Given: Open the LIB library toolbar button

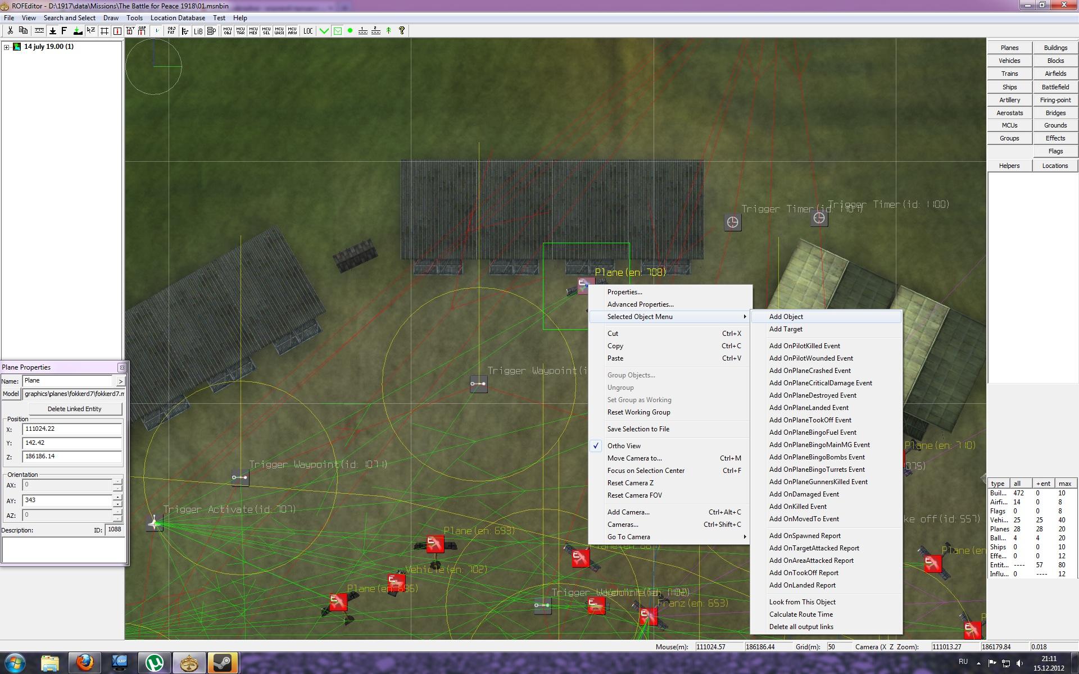Looking at the screenshot, I should pos(198,31).
